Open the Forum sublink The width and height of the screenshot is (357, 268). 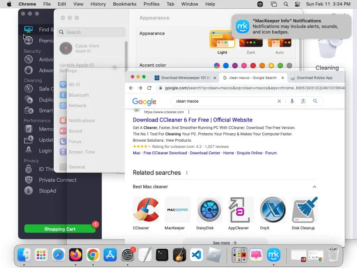click(271, 153)
